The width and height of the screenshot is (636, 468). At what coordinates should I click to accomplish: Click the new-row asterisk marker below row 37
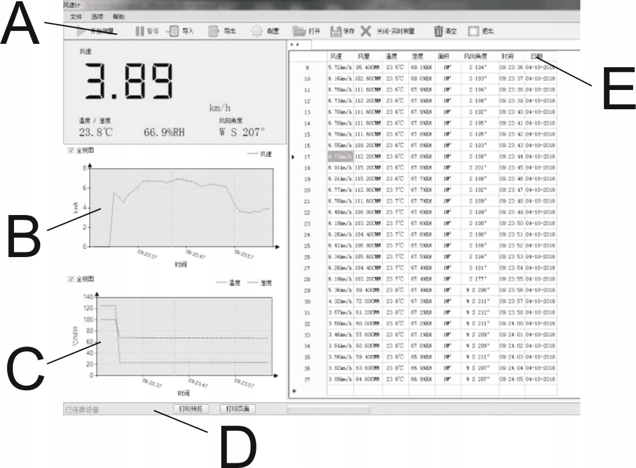tap(294, 391)
